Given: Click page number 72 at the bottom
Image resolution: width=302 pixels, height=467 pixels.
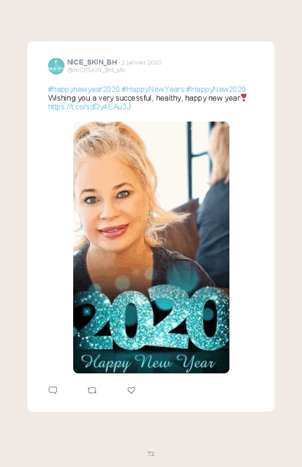Looking at the screenshot, I should pos(151,454).
